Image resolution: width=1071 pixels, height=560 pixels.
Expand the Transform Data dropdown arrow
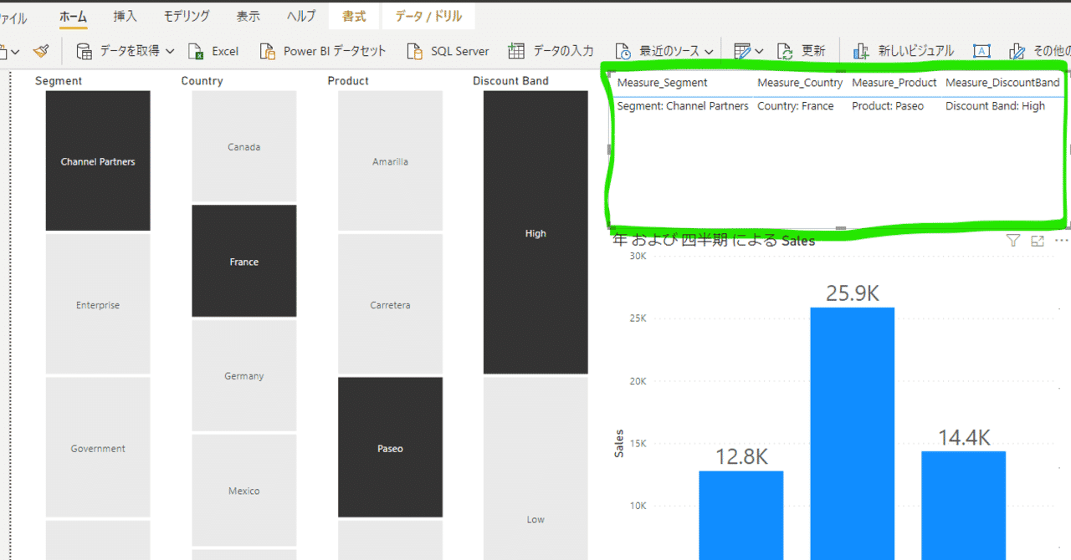759,52
